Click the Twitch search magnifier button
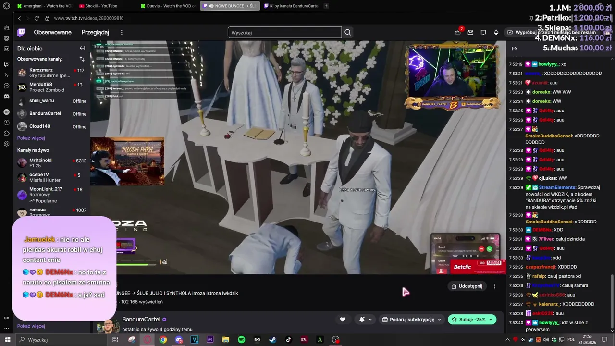615x346 pixels. point(348,33)
